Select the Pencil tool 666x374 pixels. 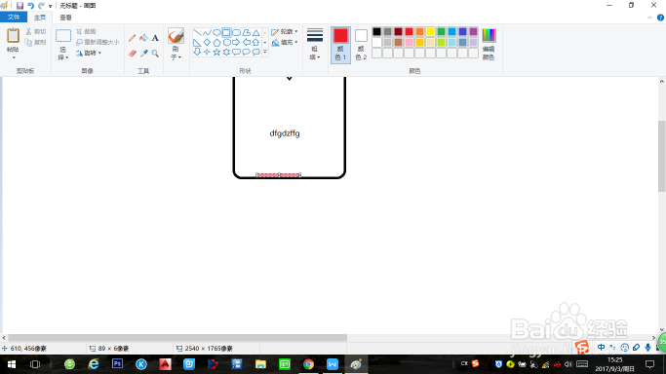[132, 38]
